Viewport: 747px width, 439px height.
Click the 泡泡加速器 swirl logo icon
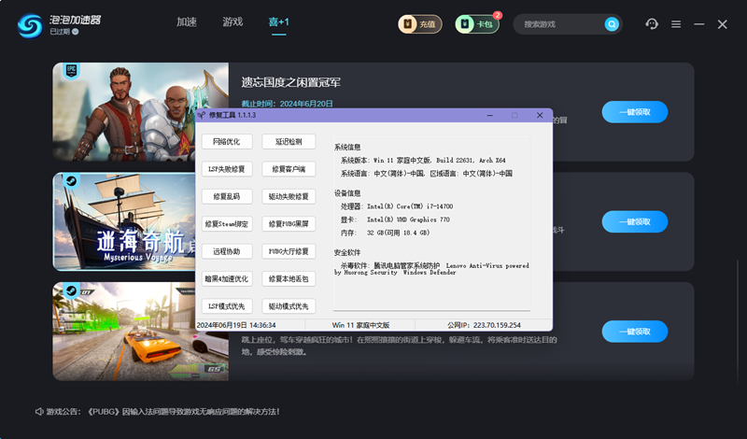point(29,24)
